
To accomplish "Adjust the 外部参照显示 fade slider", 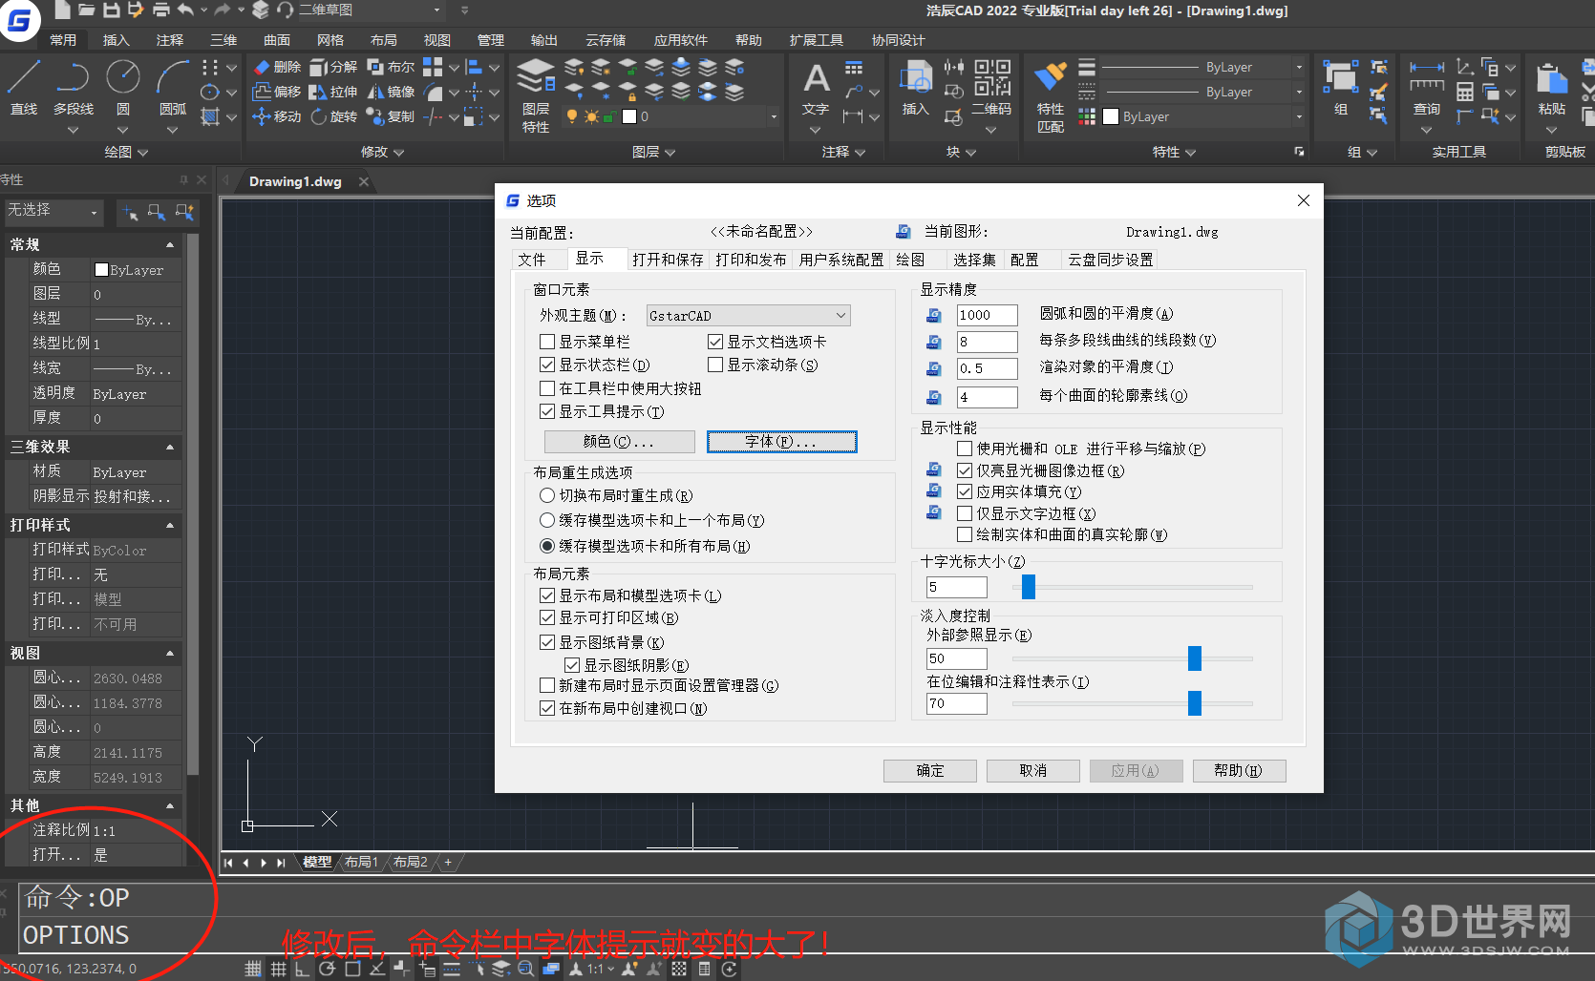I will tap(1195, 658).
